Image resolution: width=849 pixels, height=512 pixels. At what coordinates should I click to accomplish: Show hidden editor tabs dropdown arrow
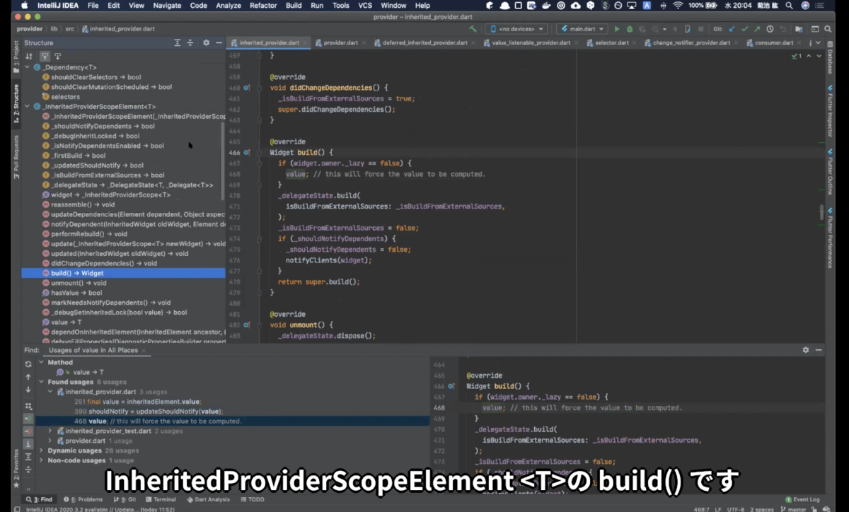click(819, 42)
